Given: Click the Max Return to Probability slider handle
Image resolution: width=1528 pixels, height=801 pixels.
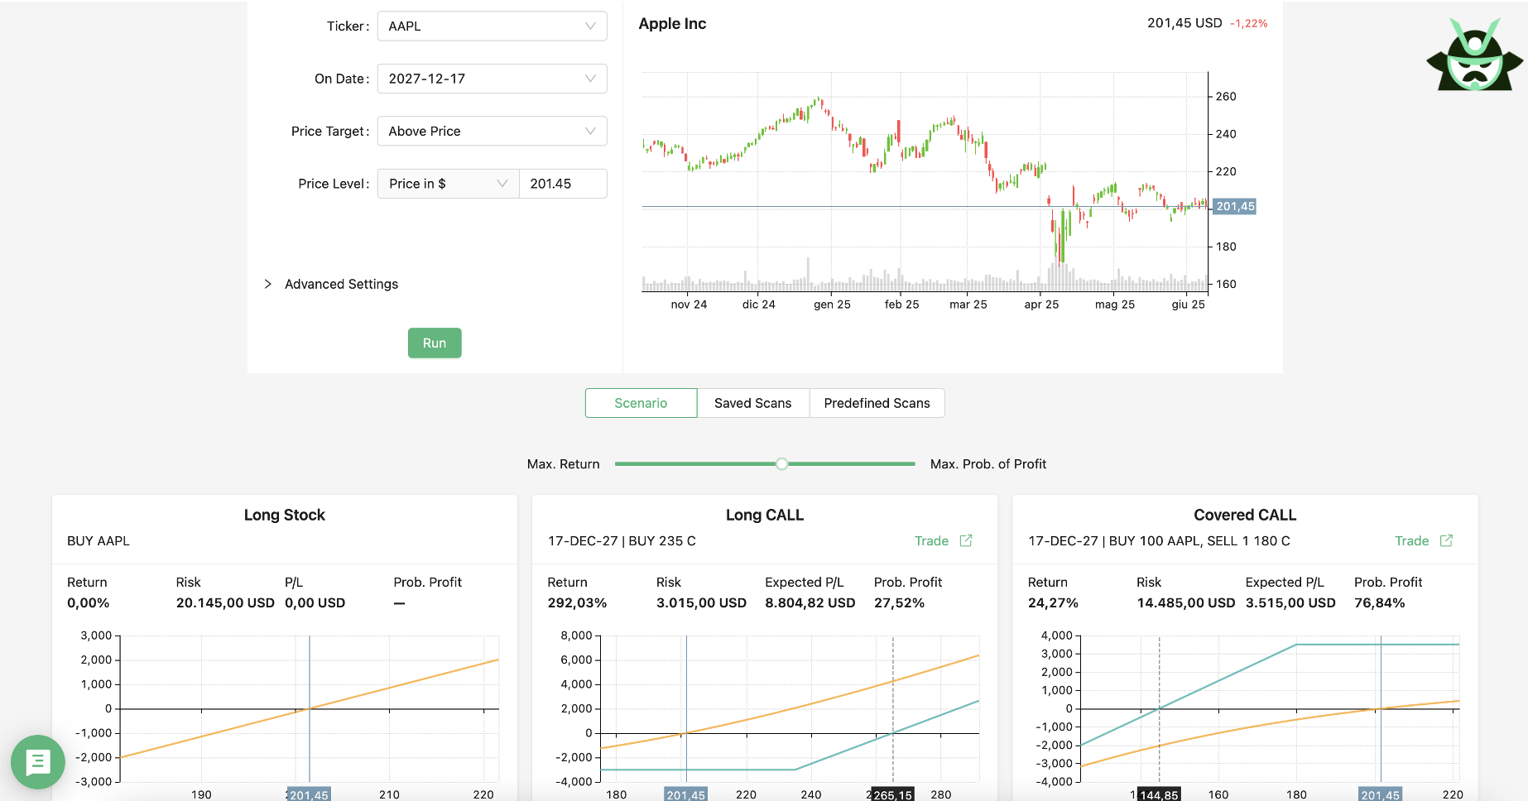Looking at the screenshot, I should point(781,463).
